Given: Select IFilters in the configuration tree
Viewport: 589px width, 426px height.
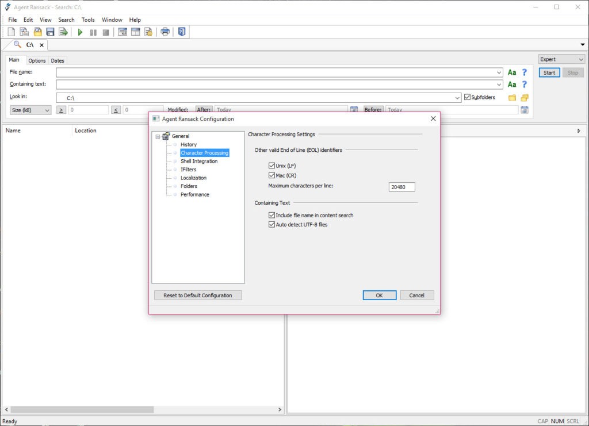Looking at the screenshot, I should click(188, 169).
